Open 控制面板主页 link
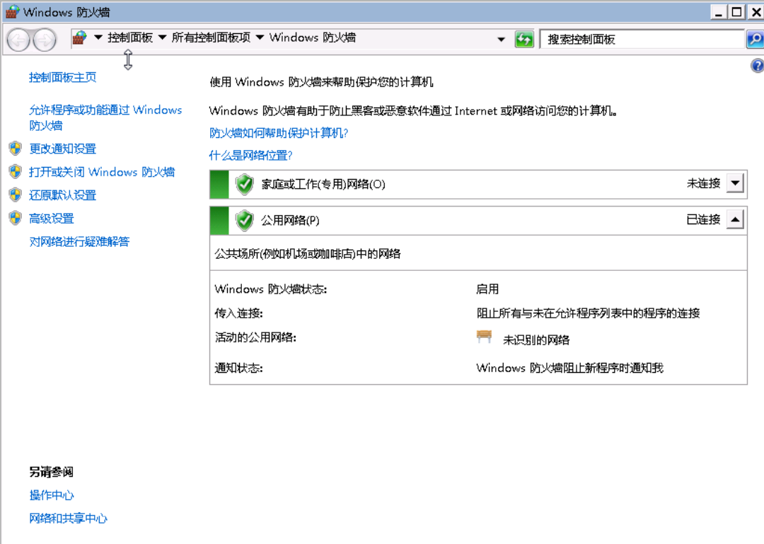This screenshot has width=764, height=544. [x=62, y=77]
